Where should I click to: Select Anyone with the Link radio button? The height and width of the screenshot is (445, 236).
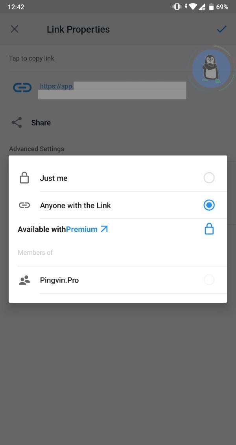(209, 205)
